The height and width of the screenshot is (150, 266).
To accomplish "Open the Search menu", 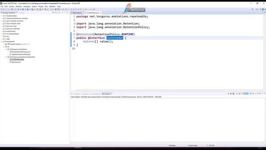I will [x=34, y=6].
